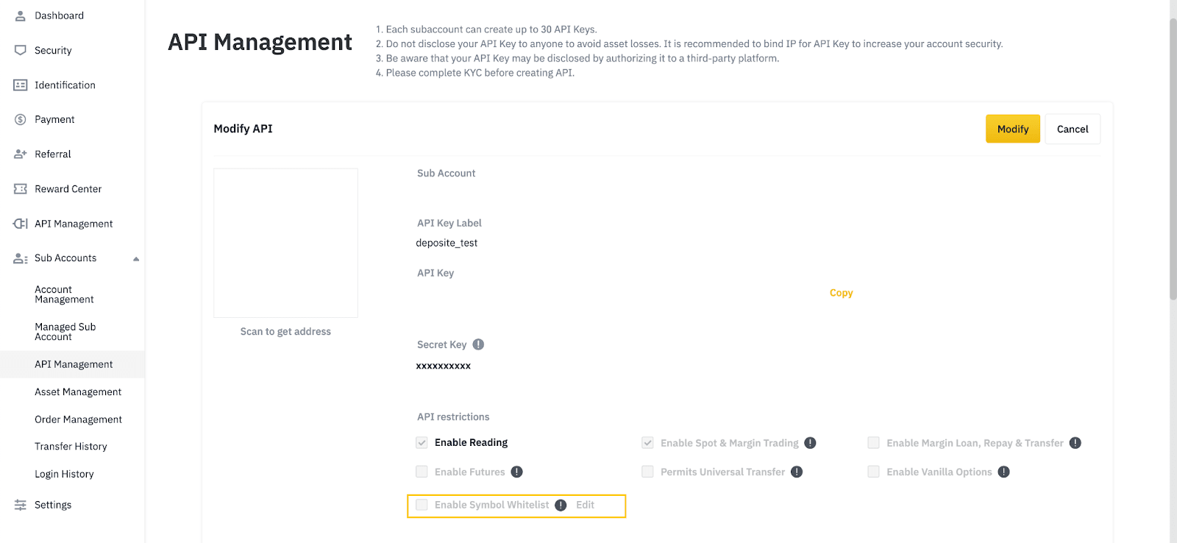1177x543 pixels.
Task: Copy the API Key
Action: click(x=841, y=293)
